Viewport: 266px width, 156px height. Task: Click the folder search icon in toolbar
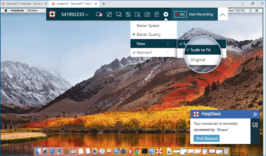point(138,15)
